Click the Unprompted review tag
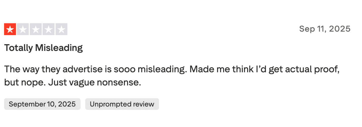 [x=122, y=104]
